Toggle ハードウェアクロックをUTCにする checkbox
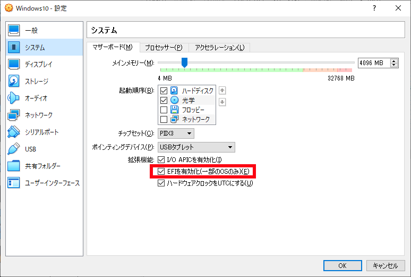Viewport: 411px width, 277px height. pos(161,183)
